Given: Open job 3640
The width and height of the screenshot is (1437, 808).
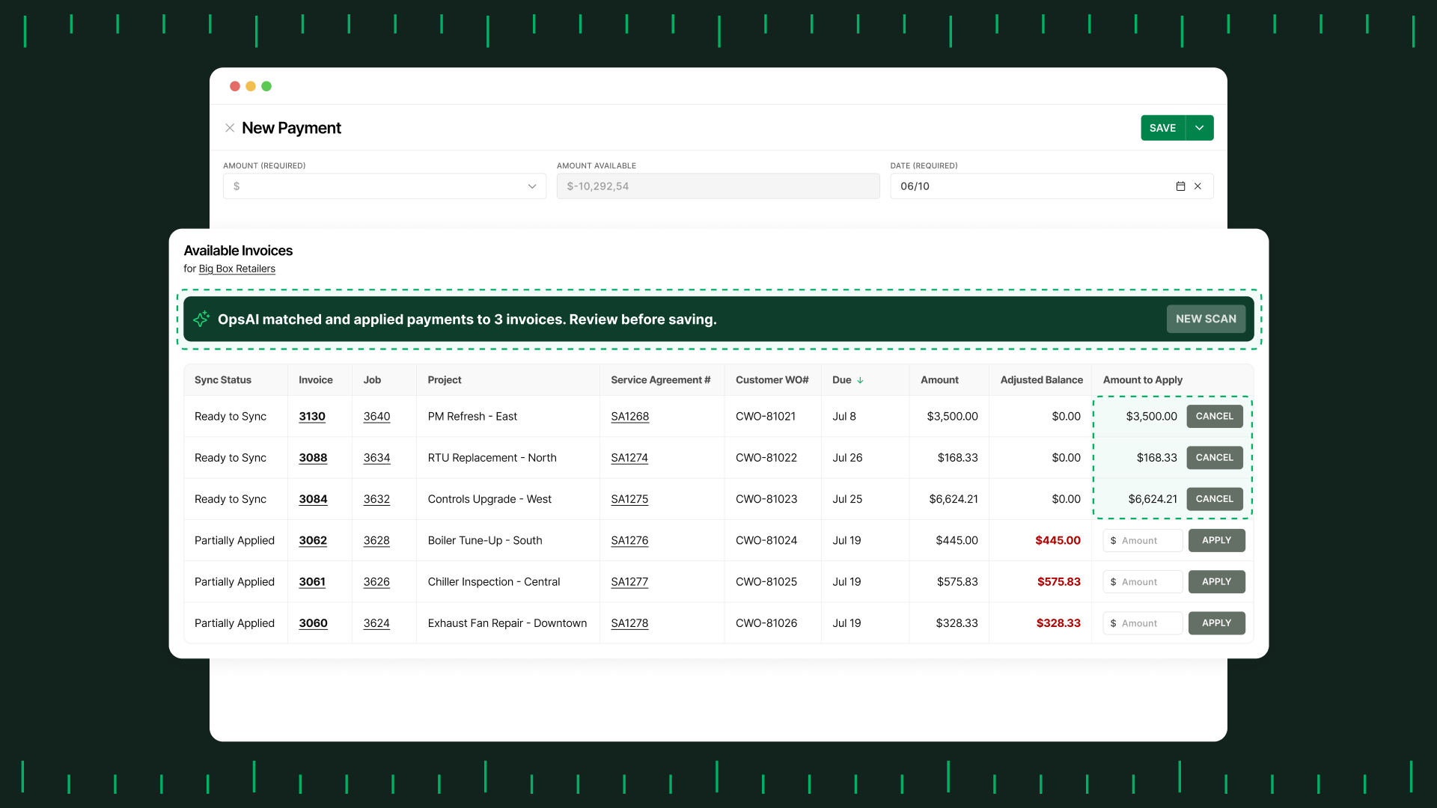Looking at the screenshot, I should [376, 416].
